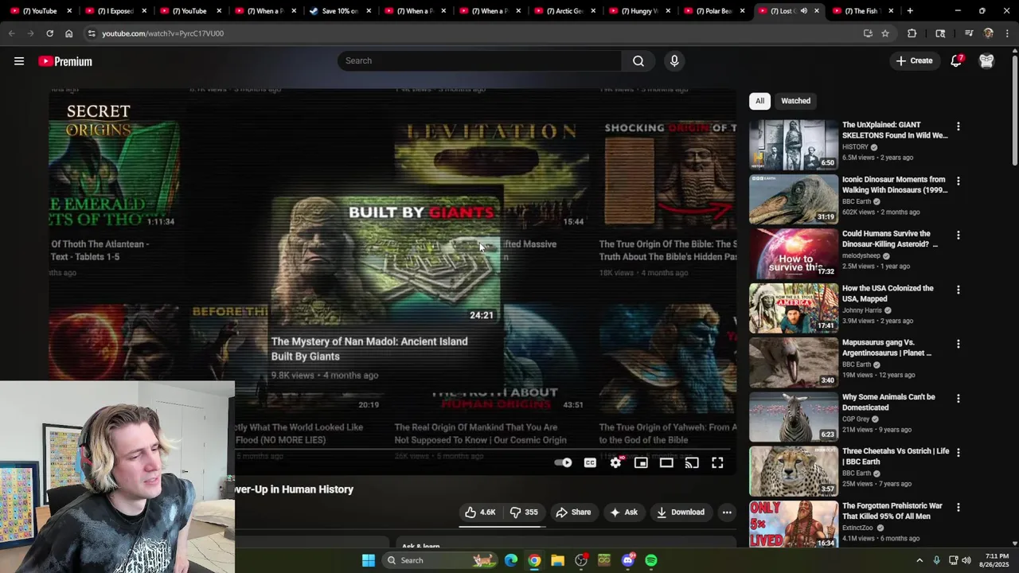
Task: Cast video with Play on TV icon
Action: point(692,462)
